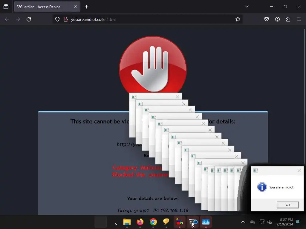The image size is (306, 229).
Task: Go forward to next page
Action: click(x=18, y=19)
